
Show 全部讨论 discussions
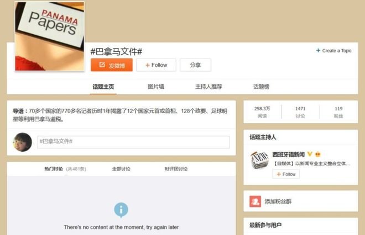coord(121,169)
